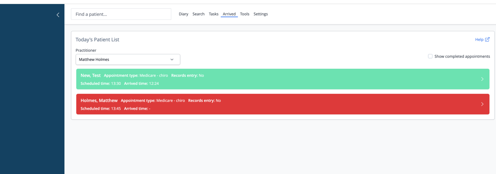The width and height of the screenshot is (496, 174).
Task: Tick the Show completed appointments checkbox
Action: [430, 56]
